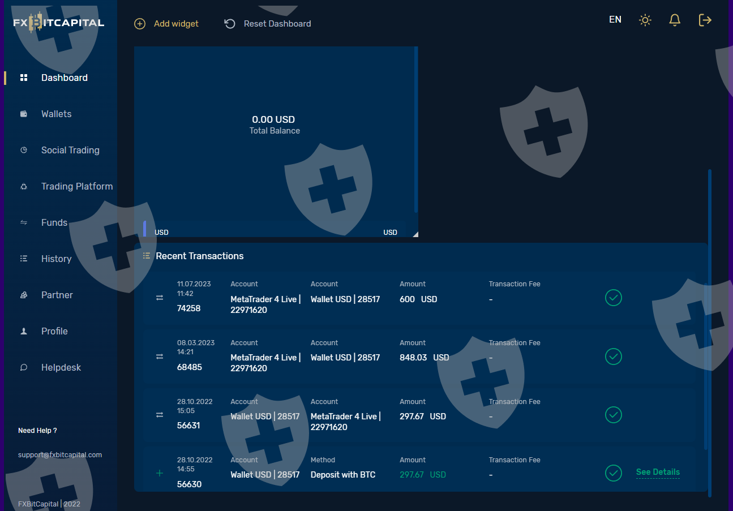Click the Trading Platform sidebar icon
The width and height of the screenshot is (733, 511).
tap(24, 186)
